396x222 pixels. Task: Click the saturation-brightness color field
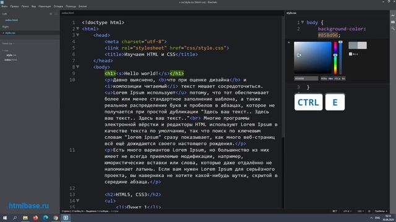pyautogui.click(x=312, y=58)
